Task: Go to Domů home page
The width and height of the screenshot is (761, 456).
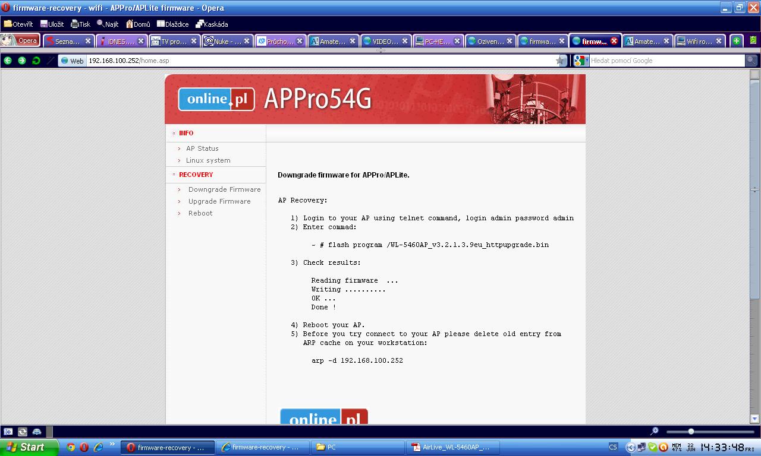Action: 138,24
